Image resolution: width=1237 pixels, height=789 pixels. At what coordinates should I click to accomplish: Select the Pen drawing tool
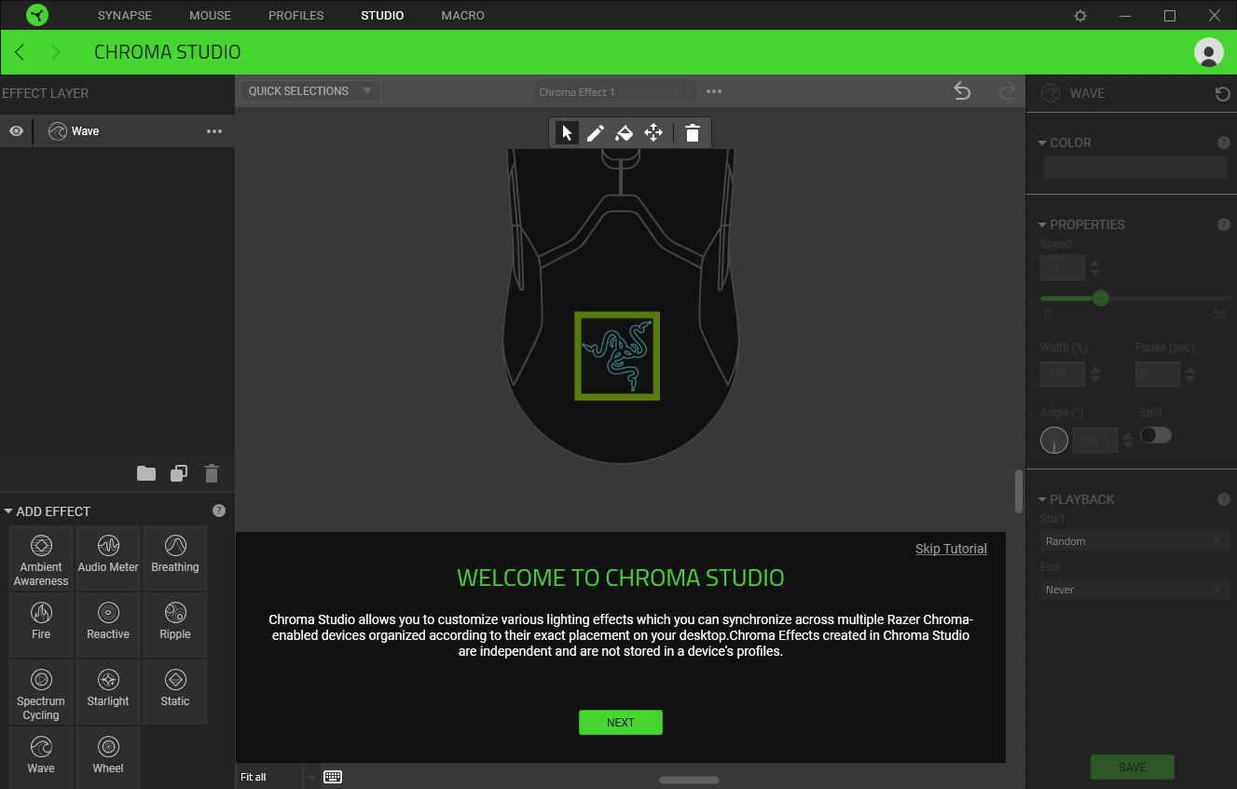pyautogui.click(x=596, y=132)
